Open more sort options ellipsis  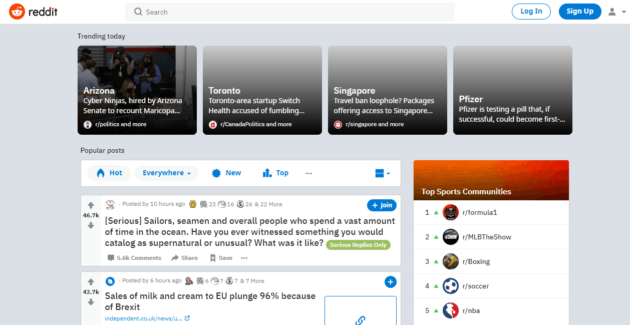tap(309, 173)
